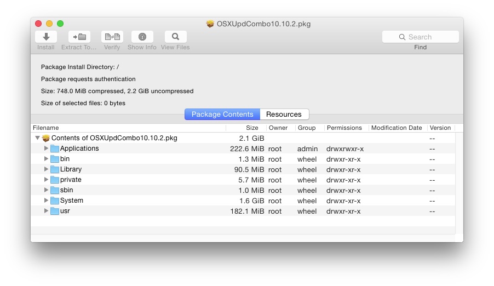Click the 'admin' group value
Screen dimensions: 494x286
[307, 149]
